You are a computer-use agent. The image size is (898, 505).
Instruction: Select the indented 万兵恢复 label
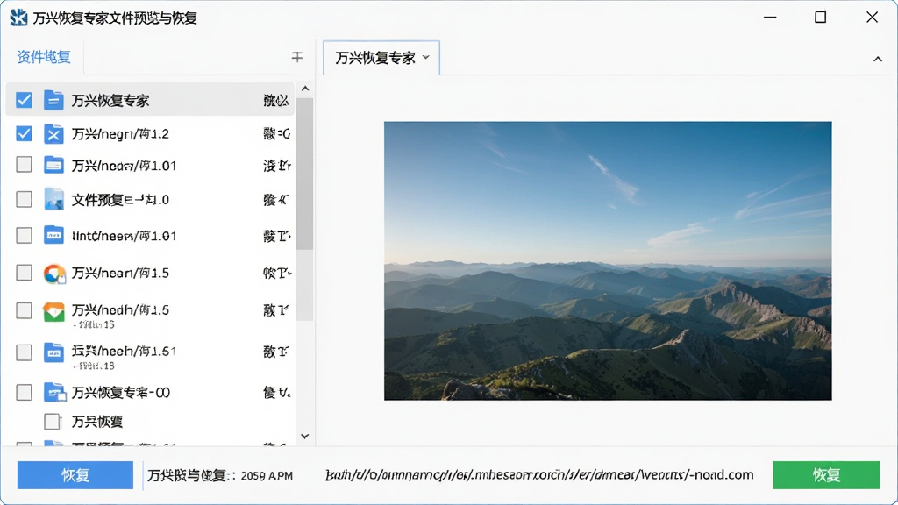tap(97, 422)
